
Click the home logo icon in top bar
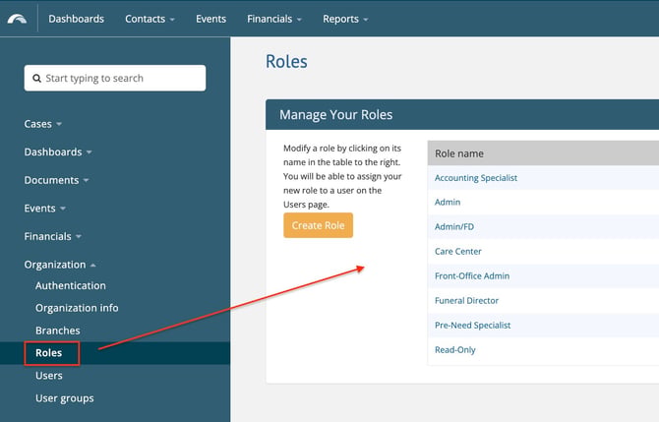point(17,19)
